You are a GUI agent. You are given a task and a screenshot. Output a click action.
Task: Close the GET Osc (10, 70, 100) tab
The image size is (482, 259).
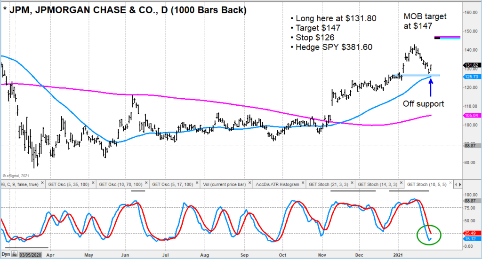tap(146, 183)
